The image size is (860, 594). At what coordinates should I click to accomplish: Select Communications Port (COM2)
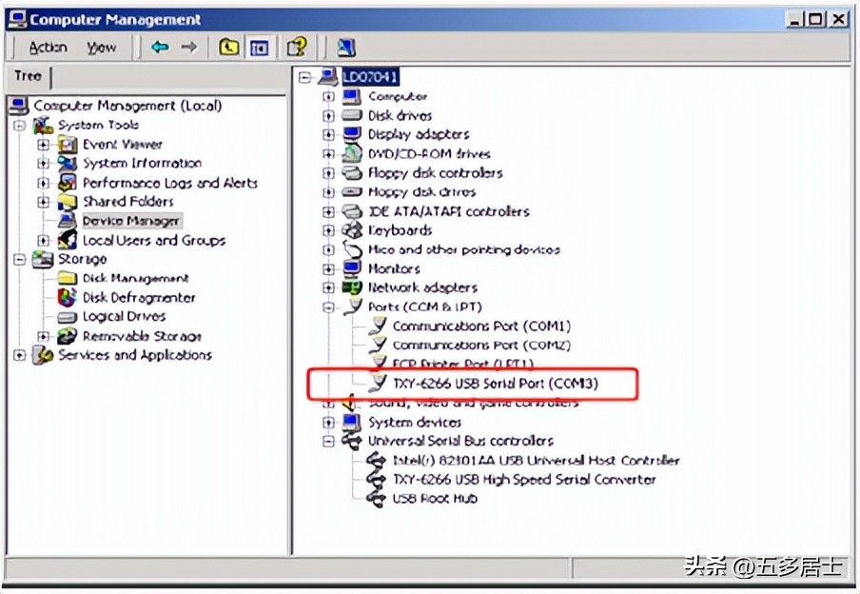click(x=481, y=346)
